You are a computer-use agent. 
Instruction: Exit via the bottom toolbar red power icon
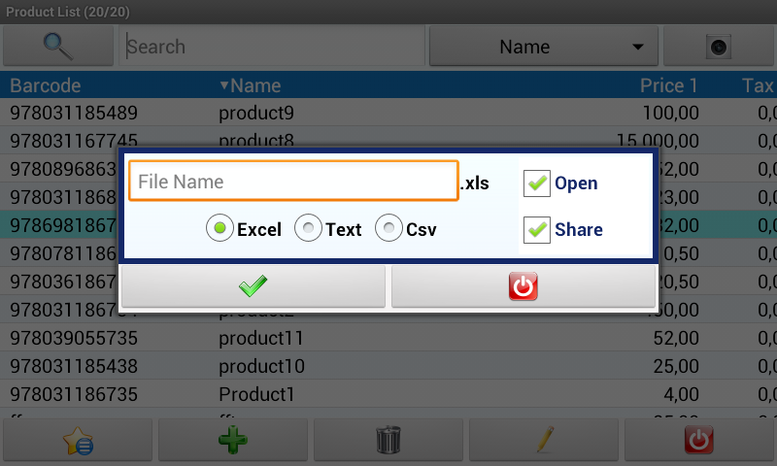point(699,440)
